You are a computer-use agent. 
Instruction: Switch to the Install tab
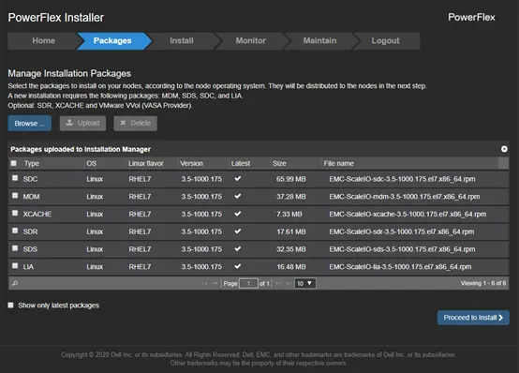pyautogui.click(x=182, y=40)
